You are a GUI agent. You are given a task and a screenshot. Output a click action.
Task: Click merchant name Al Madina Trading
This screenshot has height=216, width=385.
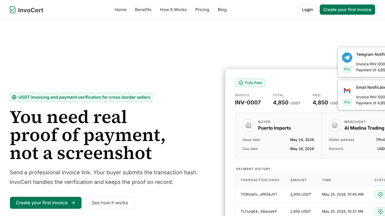point(364,128)
